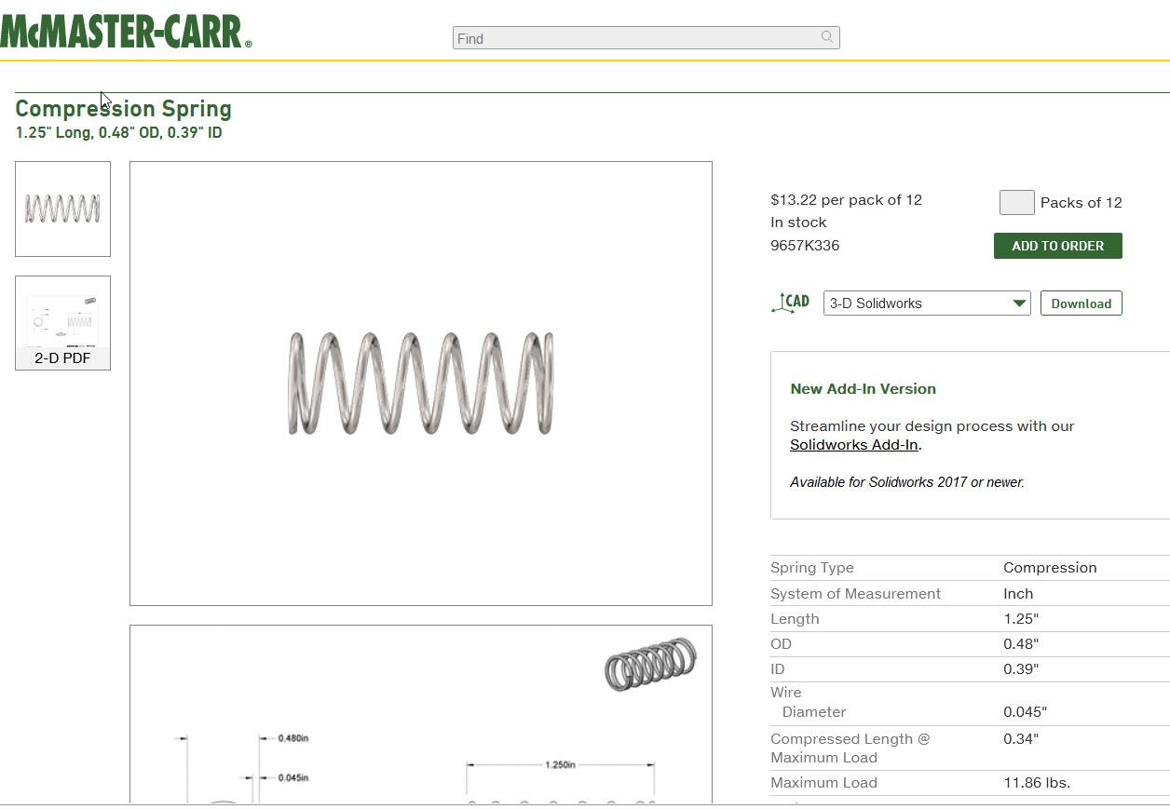Click the large spring product image
The image size is (1170, 809).
coord(421,383)
